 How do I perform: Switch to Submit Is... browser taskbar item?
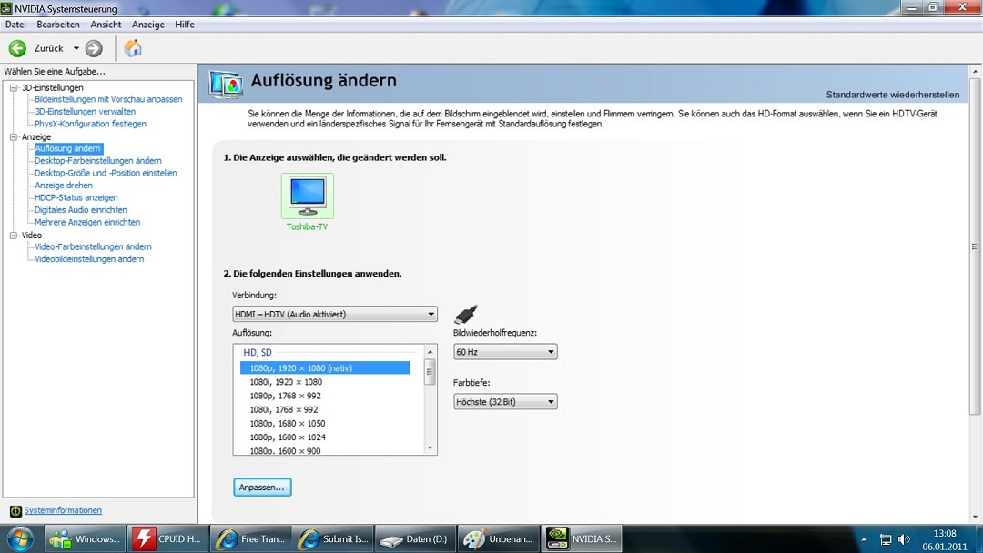tap(333, 538)
